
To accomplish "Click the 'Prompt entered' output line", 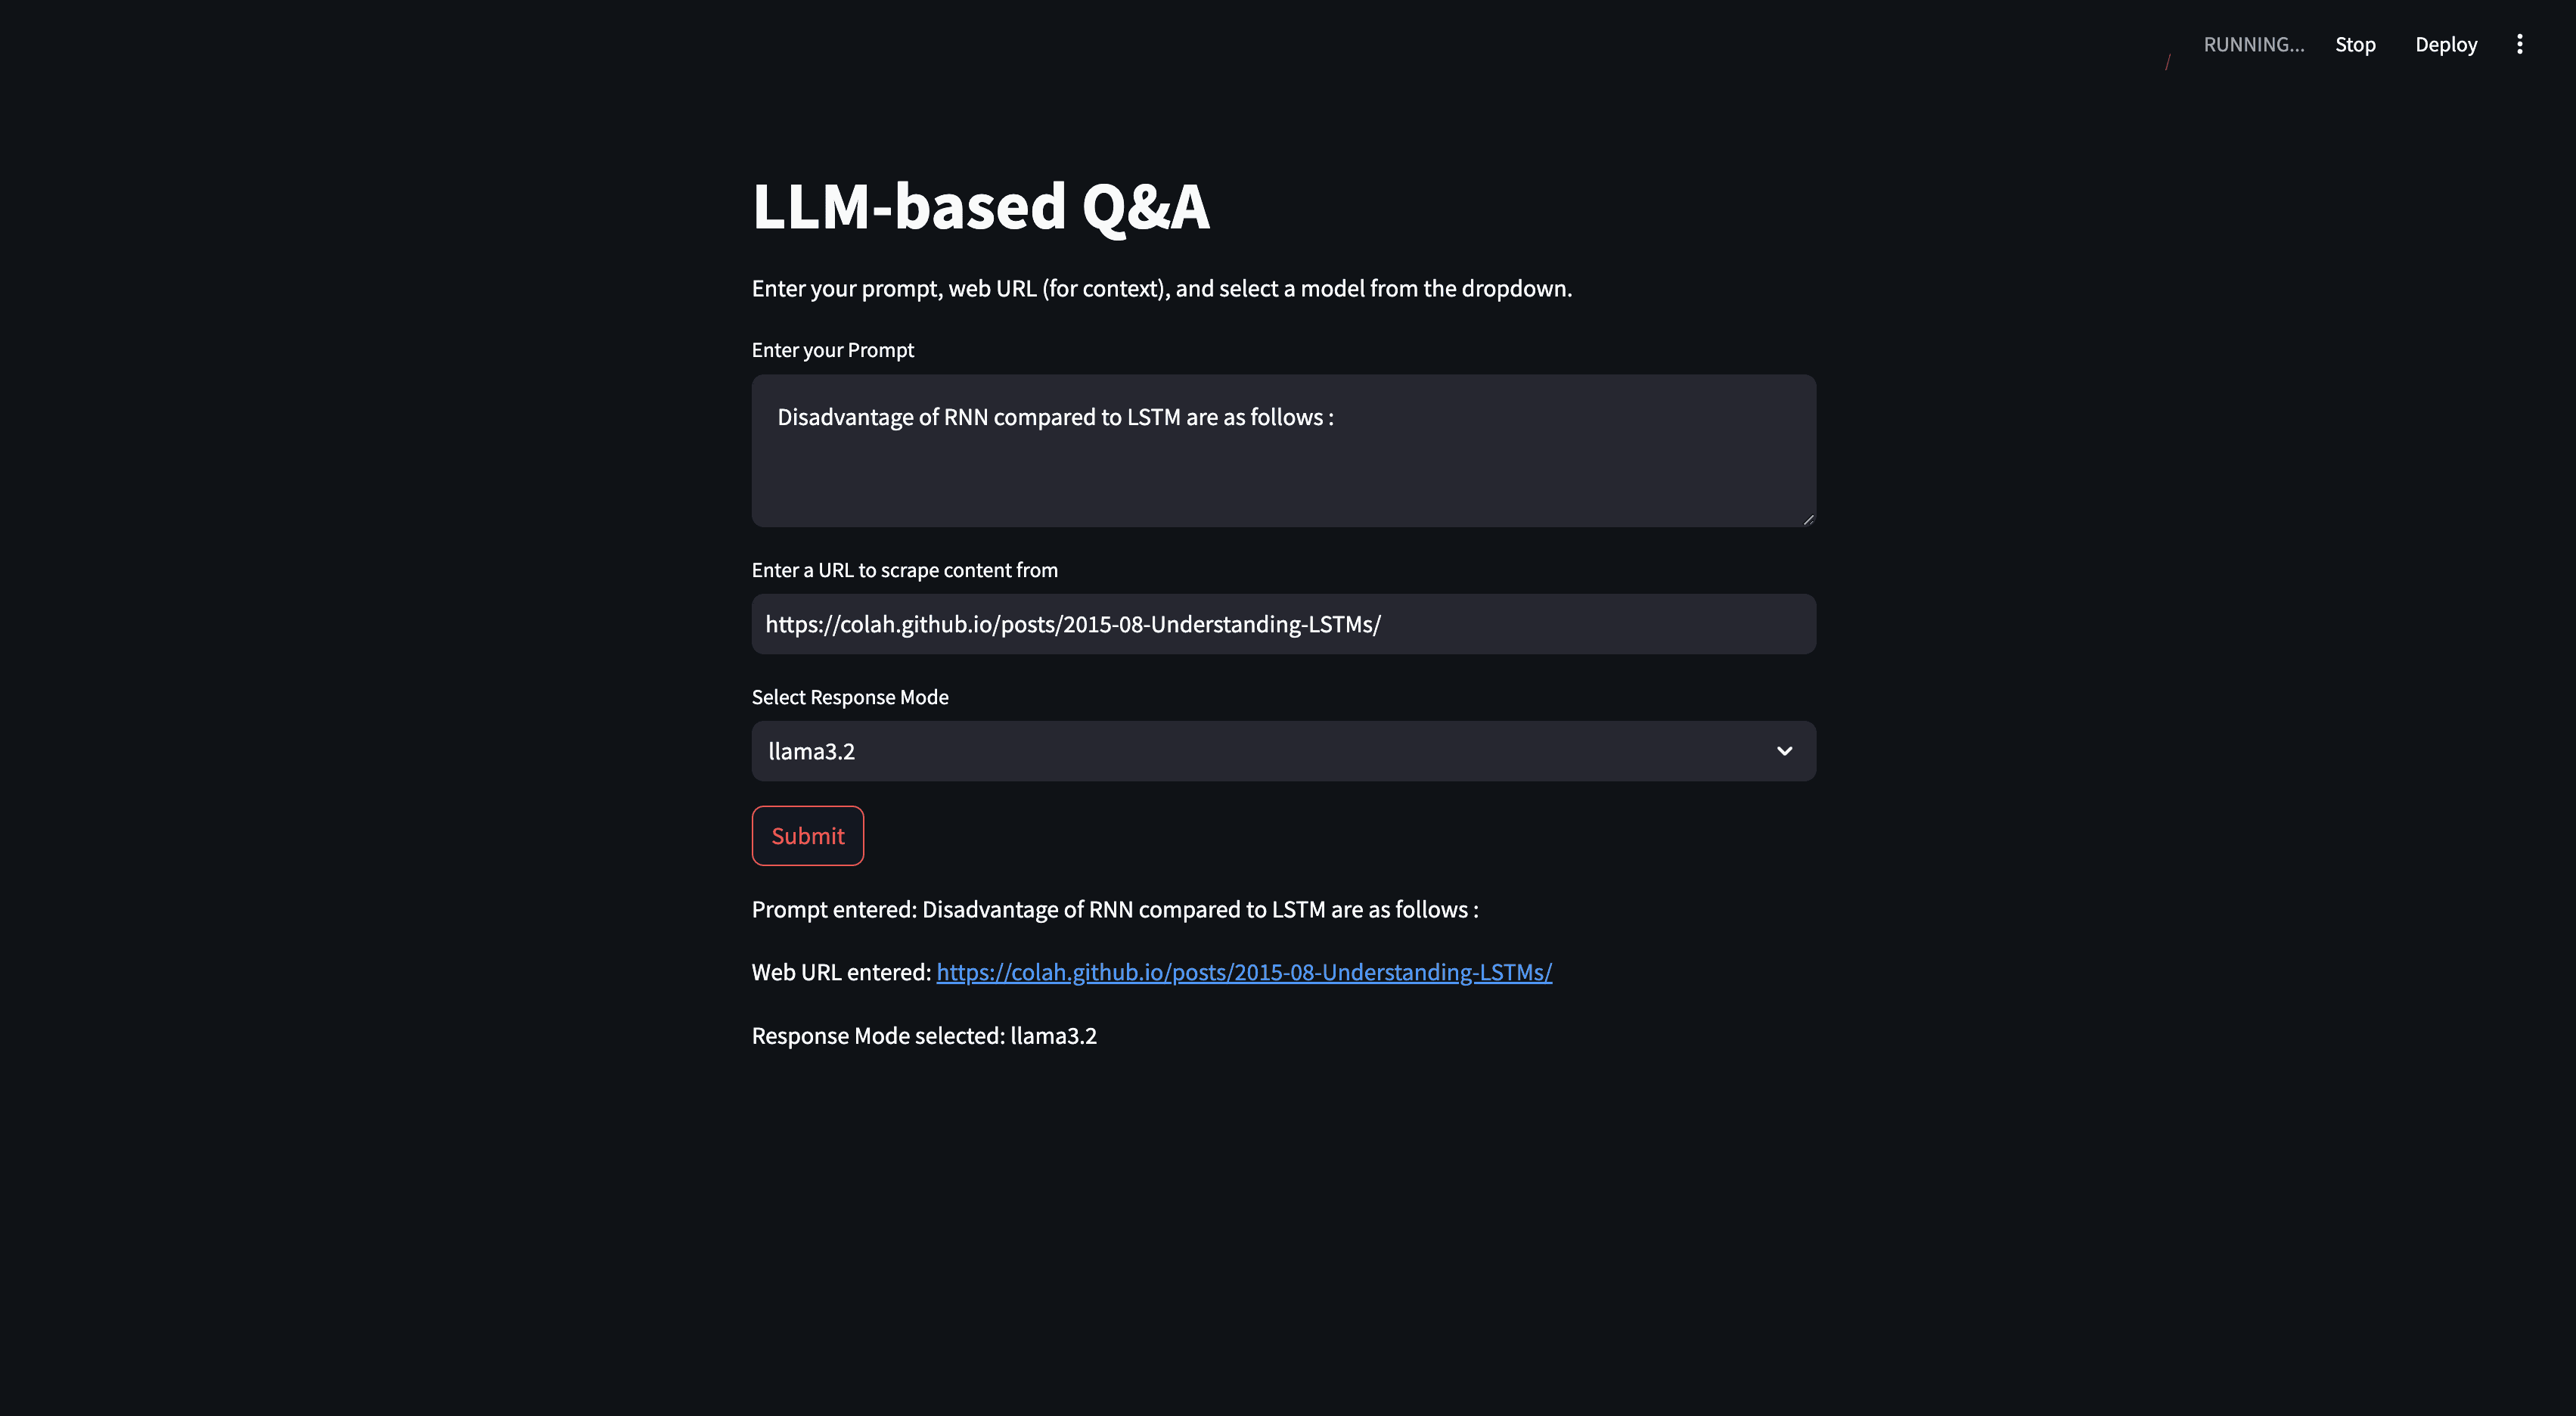I will coord(1115,909).
